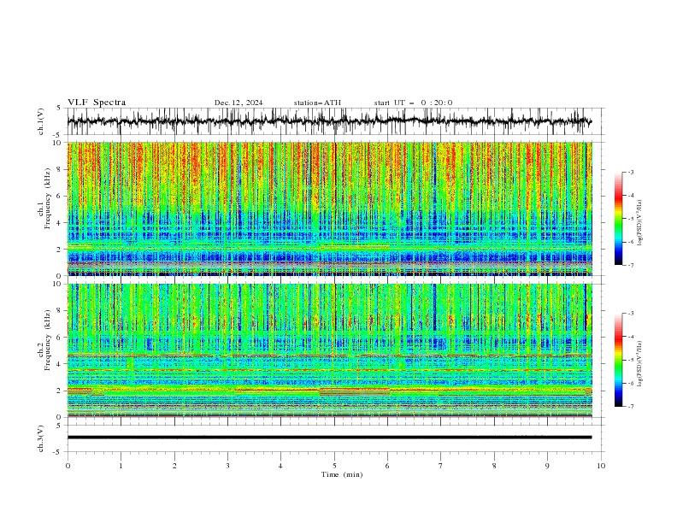This screenshot has height=523, width=677.
Task: Click the "ch.3(V)" axis label
Action: tap(40, 438)
